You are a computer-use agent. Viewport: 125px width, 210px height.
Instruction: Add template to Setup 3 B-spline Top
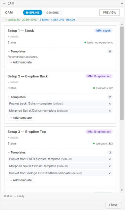click(21, 180)
